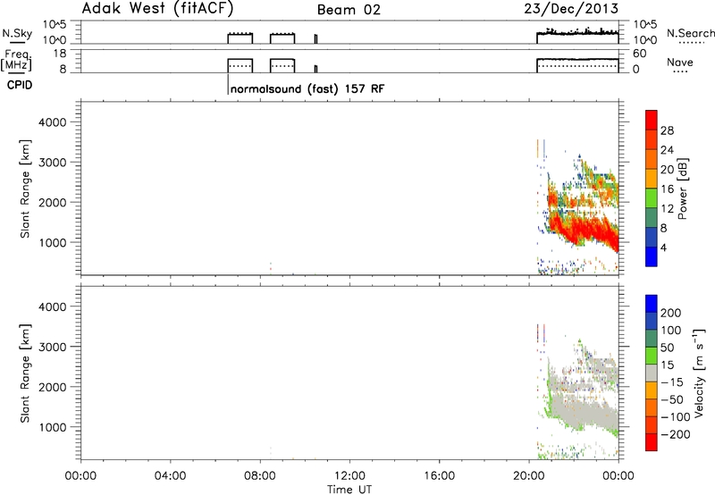
Task: Click the '12:00' time tick label
Action: click(x=349, y=476)
